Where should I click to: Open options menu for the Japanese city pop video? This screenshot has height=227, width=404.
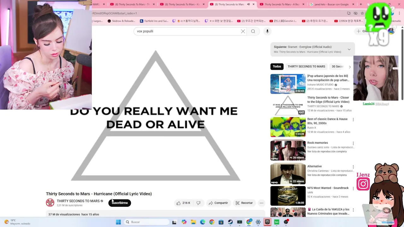pyautogui.click(x=353, y=76)
